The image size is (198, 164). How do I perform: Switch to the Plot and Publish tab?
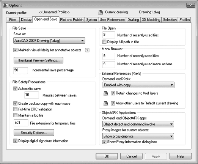click(72, 20)
